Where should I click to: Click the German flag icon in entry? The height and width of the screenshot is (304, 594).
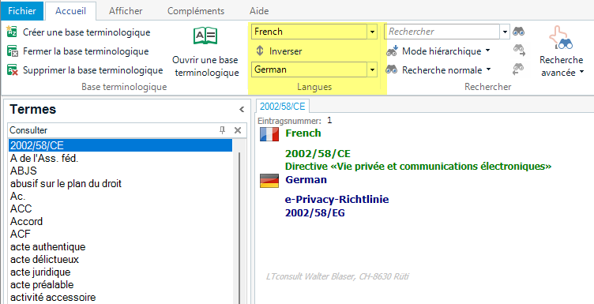pos(269,181)
